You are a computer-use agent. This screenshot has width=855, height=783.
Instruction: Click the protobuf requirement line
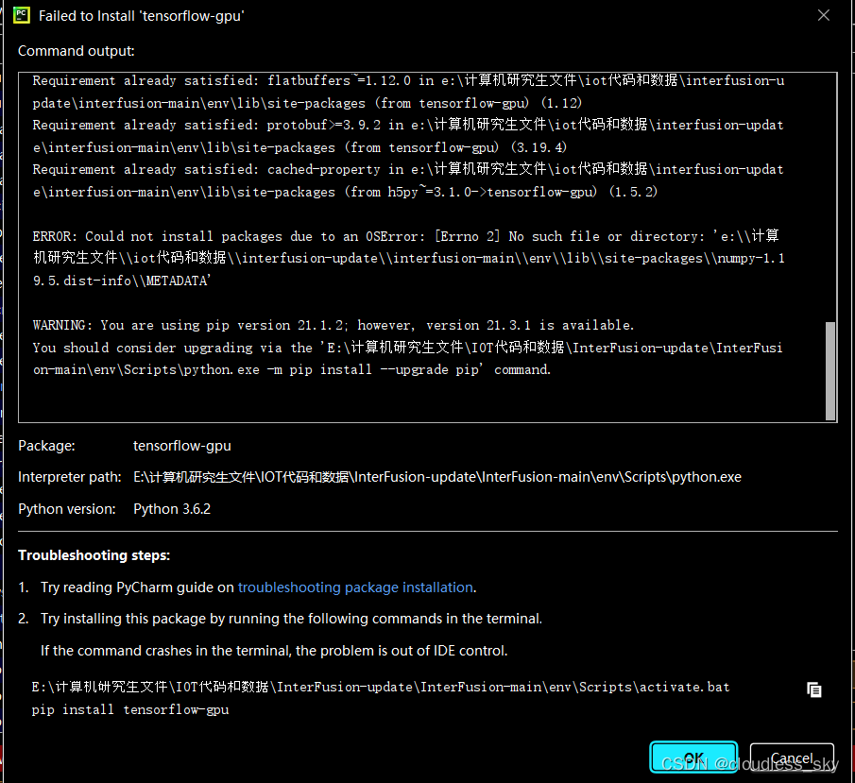408,125
